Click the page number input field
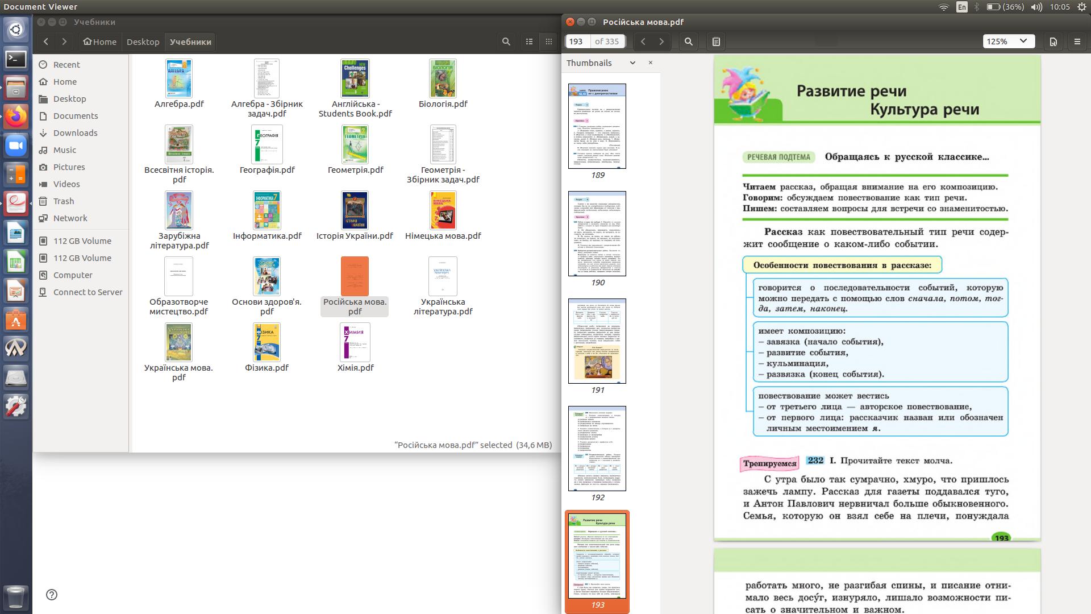The width and height of the screenshot is (1091, 614). click(577, 42)
